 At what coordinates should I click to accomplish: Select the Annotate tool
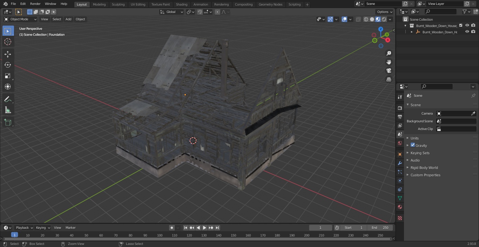point(8,99)
